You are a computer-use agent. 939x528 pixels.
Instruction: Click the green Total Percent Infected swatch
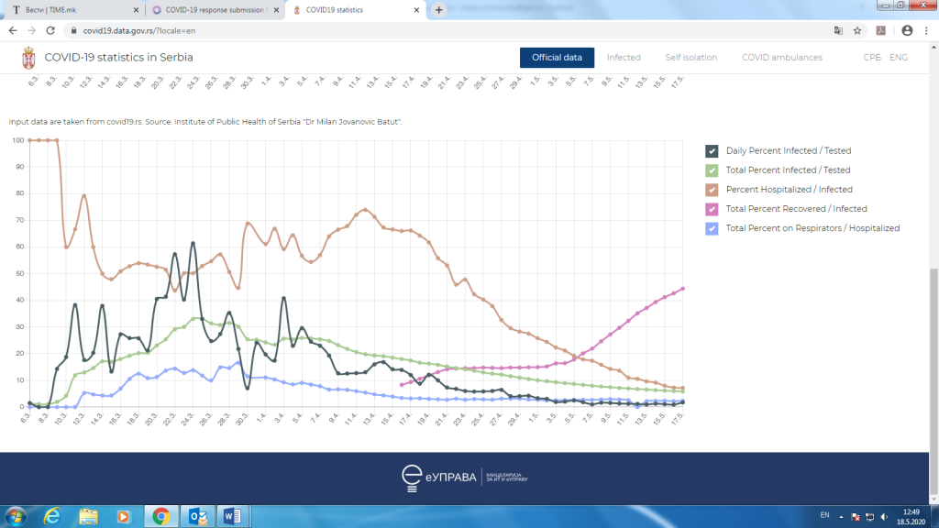click(712, 170)
